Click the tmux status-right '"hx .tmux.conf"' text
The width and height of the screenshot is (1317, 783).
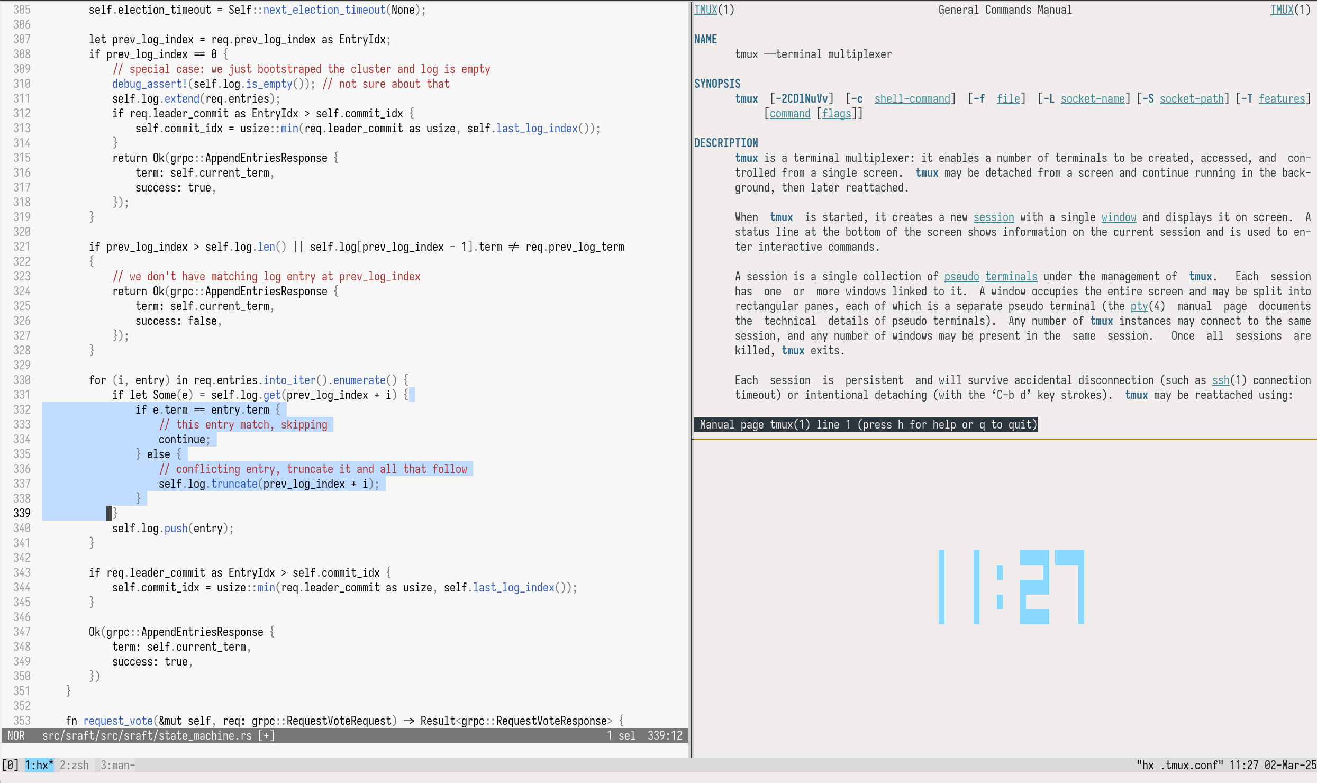pyautogui.click(x=1180, y=765)
